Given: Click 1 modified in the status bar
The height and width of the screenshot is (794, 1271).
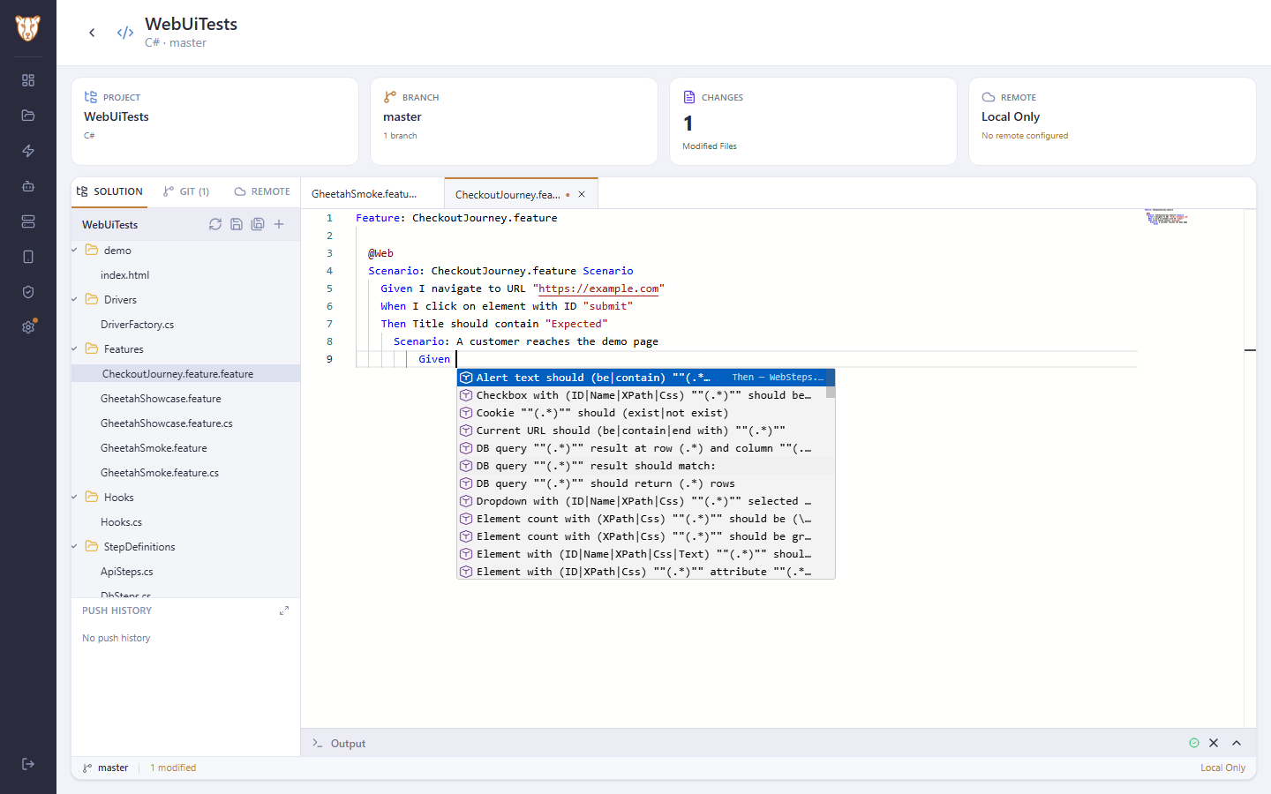Looking at the screenshot, I should (x=173, y=768).
